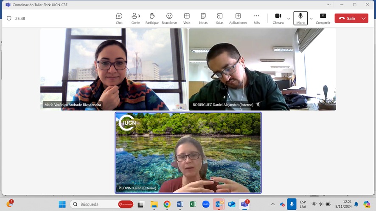The height and width of the screenshot is (211, 376).
Task: Show the Gente participants list
Action: click(136, 18)
